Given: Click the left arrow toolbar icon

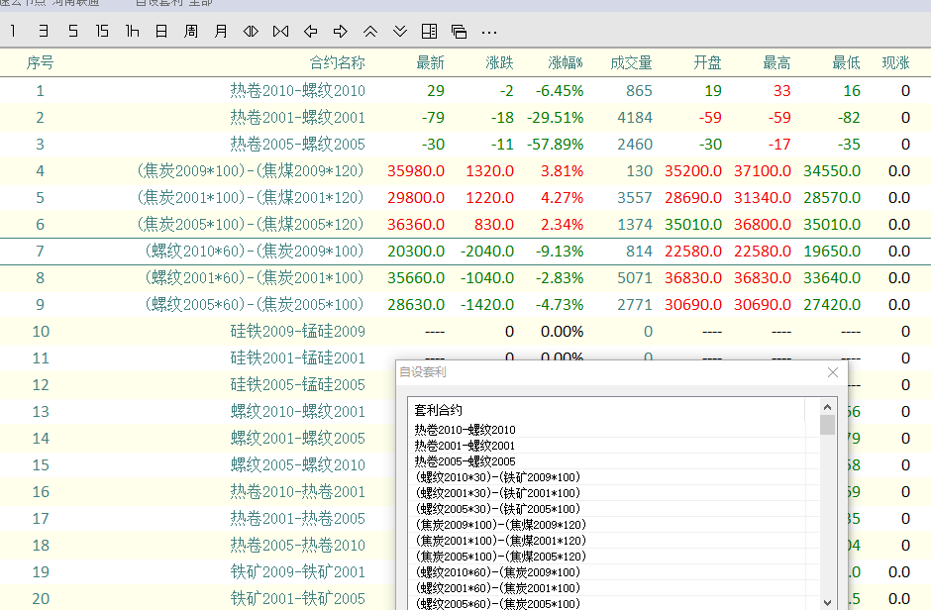Looking at the screenshot, I should pyautogui.click(x=311, y=32).
